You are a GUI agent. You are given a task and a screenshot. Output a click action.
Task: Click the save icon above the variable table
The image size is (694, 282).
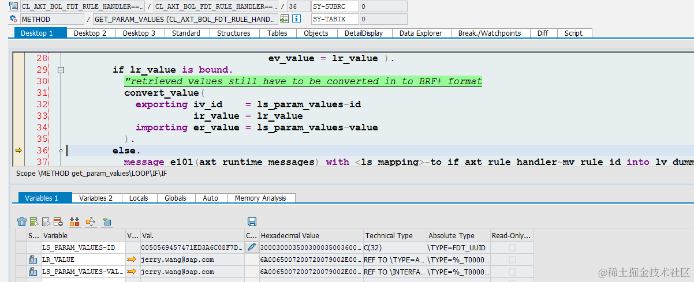[x=251, y=221]
